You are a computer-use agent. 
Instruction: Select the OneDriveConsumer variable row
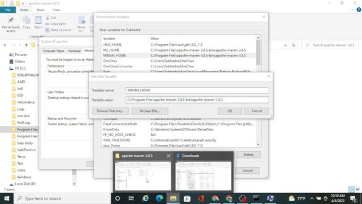point(179,66)
